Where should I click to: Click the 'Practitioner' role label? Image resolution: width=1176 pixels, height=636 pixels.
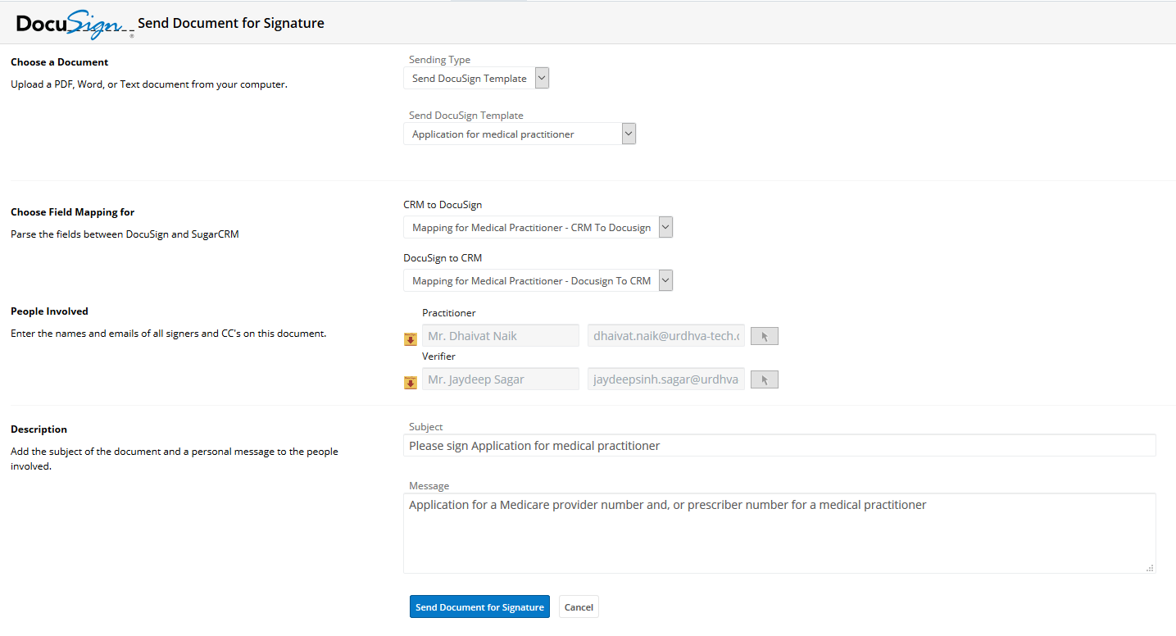coord(449,313)
